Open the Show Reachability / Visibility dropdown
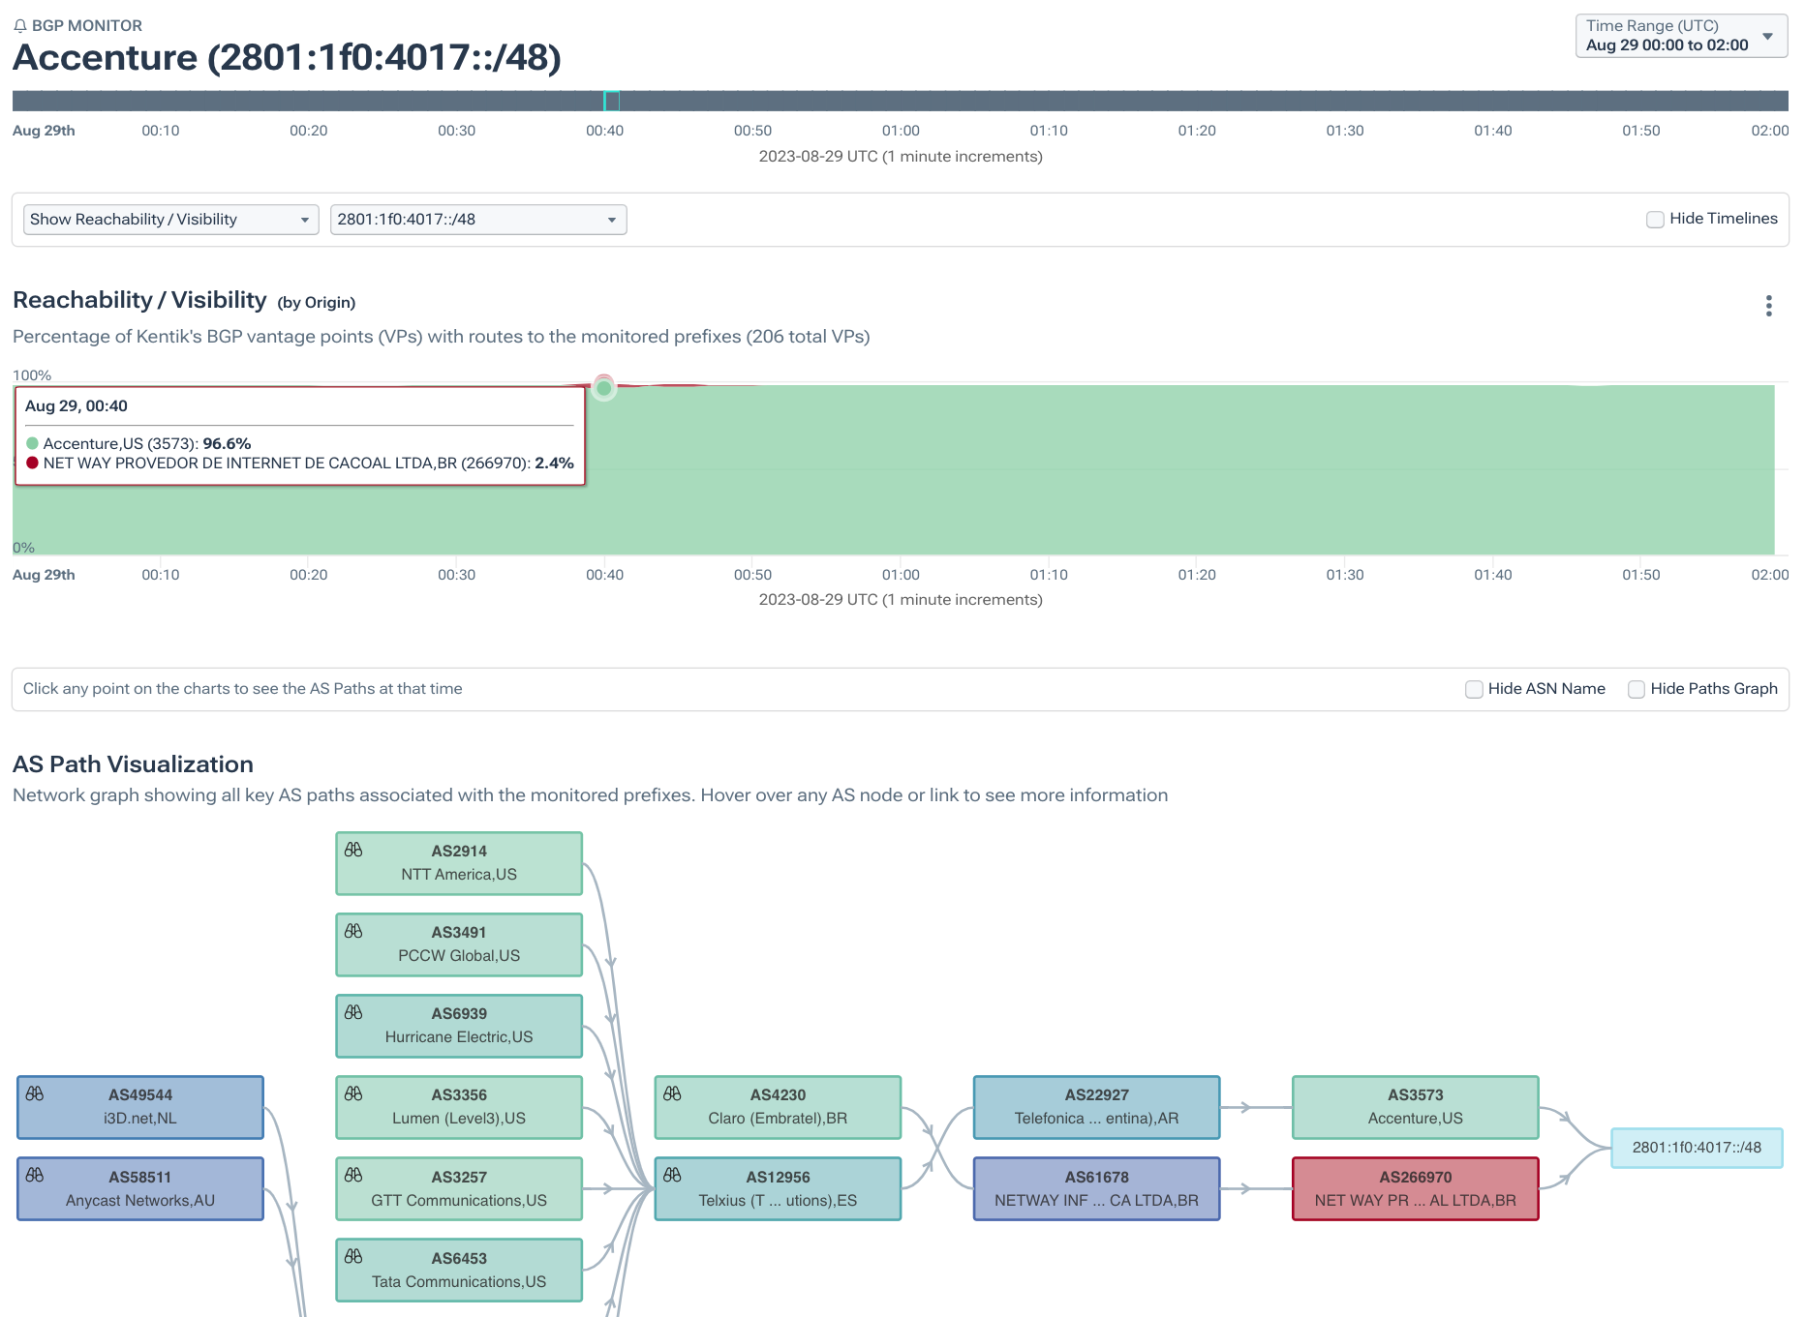 pos(171,220)
